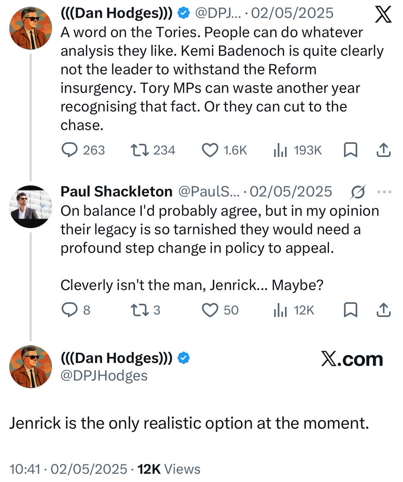Share Dan Hodges' tweet about the Tories

click(383, 150)
